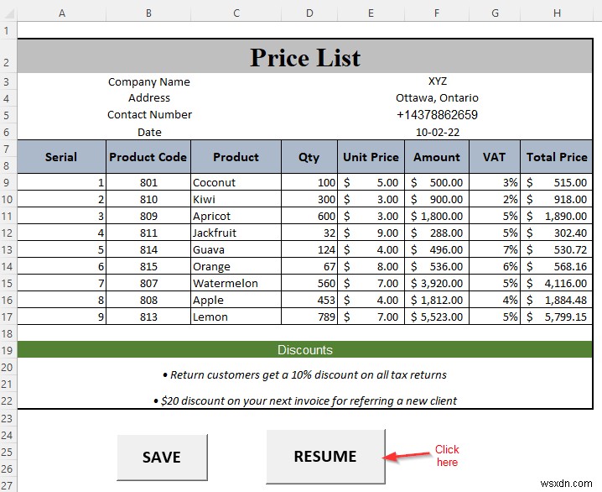Select column F header

click(x=437, y=13)
